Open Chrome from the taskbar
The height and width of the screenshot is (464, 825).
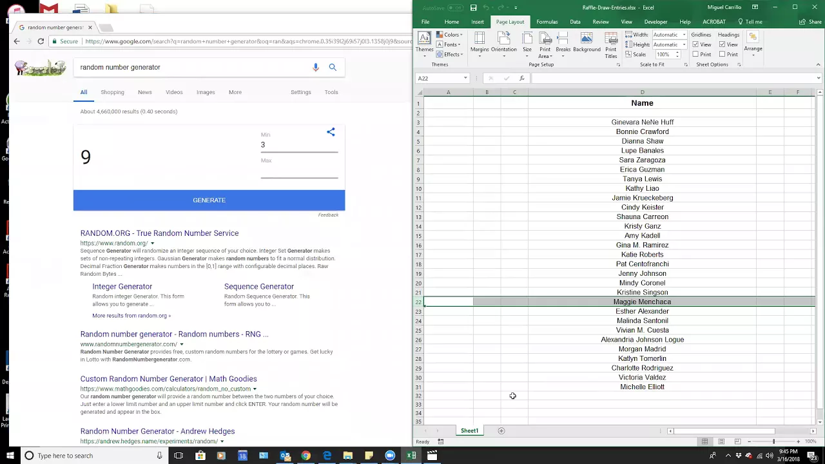pos(306,456)
